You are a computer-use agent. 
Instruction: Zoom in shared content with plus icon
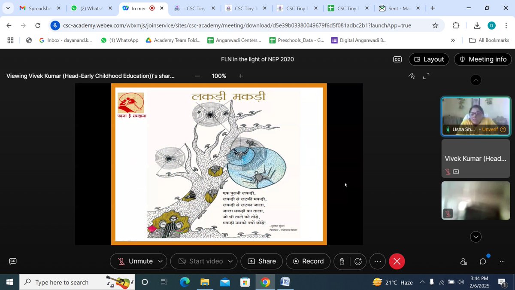[x=241, y=76]
